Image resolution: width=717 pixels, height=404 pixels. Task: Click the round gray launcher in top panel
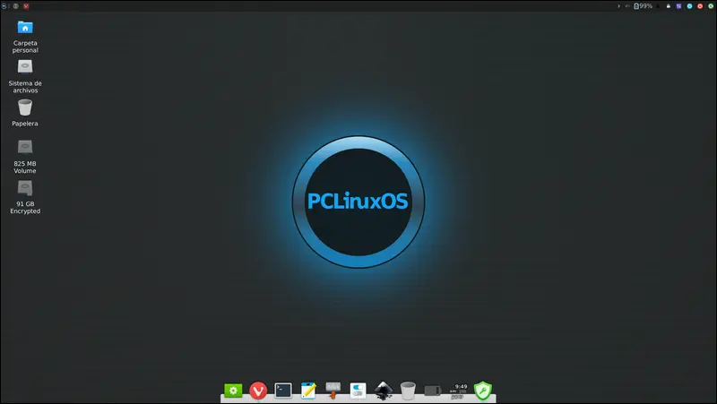point(16,6)
